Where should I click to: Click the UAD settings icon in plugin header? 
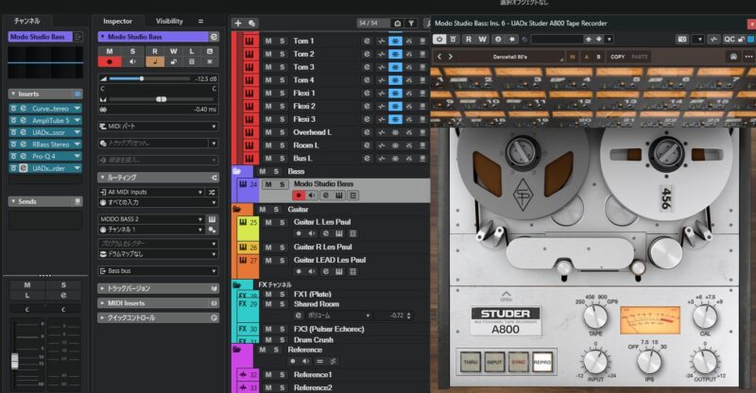click(x=733, y=57)
